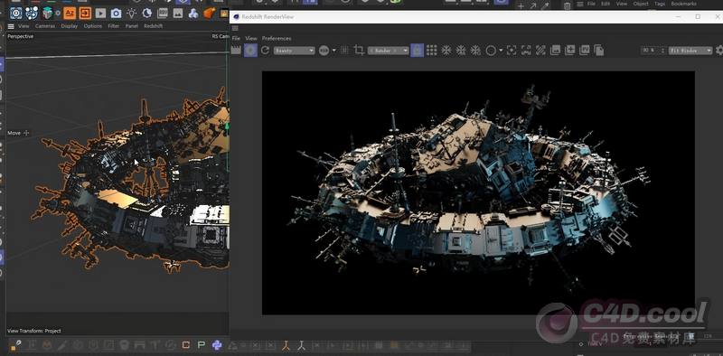Click the Redshift camera icon in toolbar
Viewport: 723px width, 356px height.
click(x=117, y=13)
